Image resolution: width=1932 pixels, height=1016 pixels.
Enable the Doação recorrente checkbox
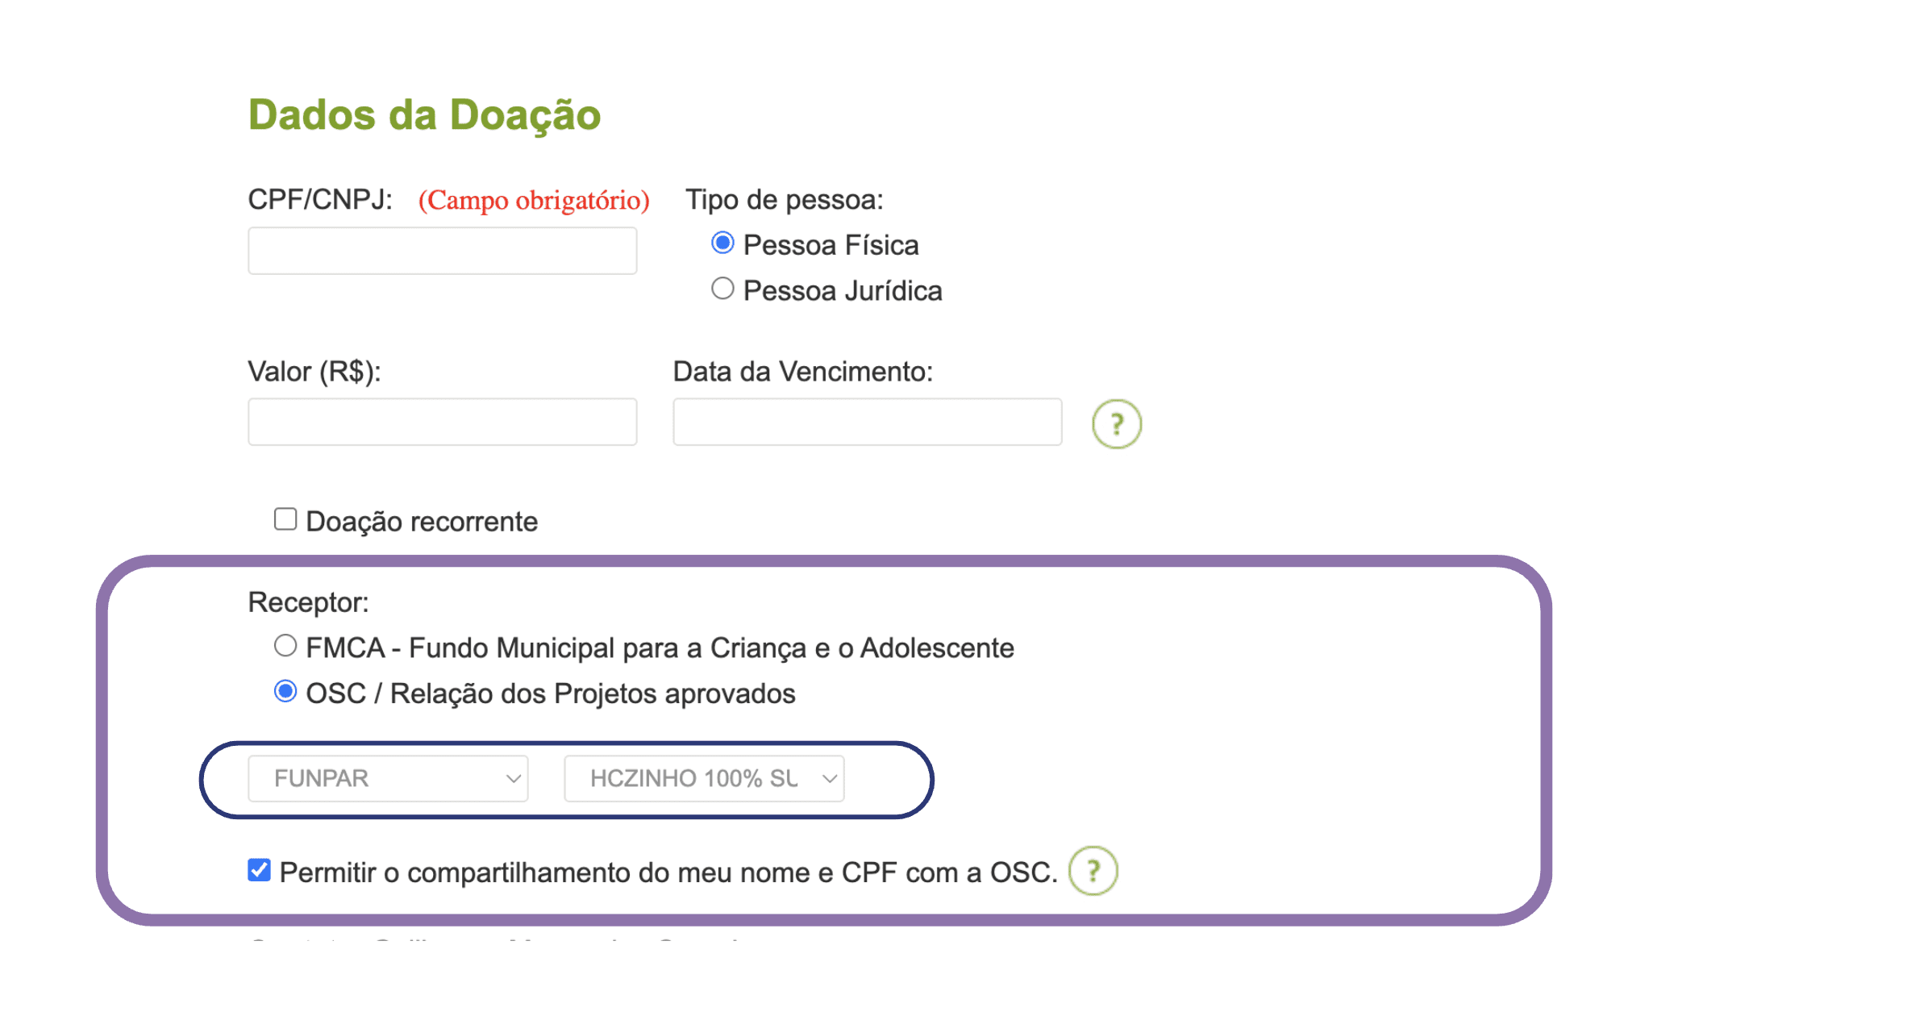pyautogui.click(x=285, y=519)
